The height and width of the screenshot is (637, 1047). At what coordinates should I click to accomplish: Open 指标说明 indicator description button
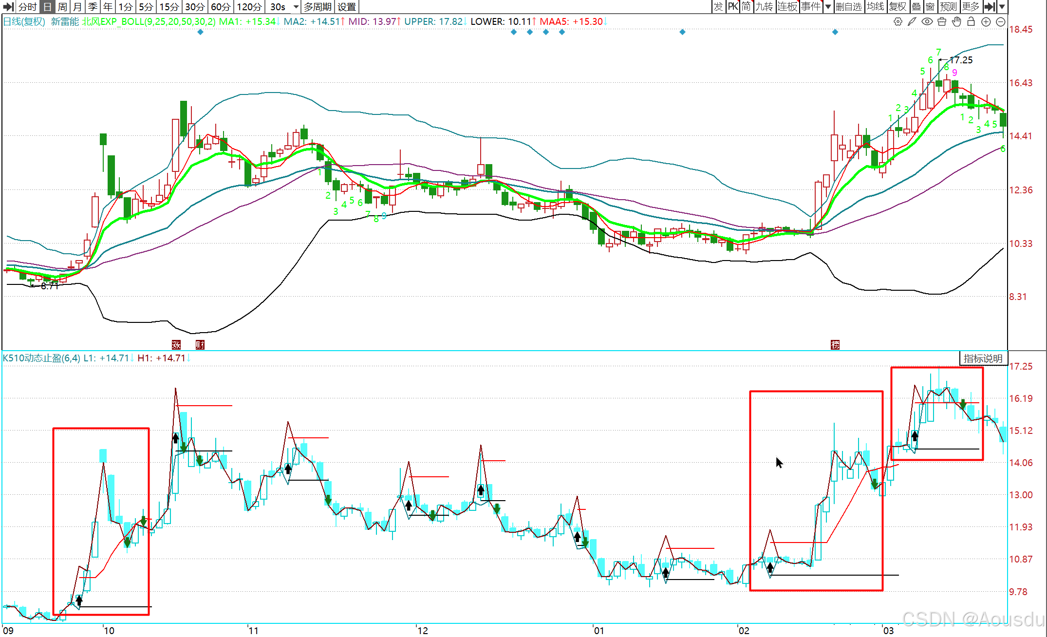(x=983, y=358)
